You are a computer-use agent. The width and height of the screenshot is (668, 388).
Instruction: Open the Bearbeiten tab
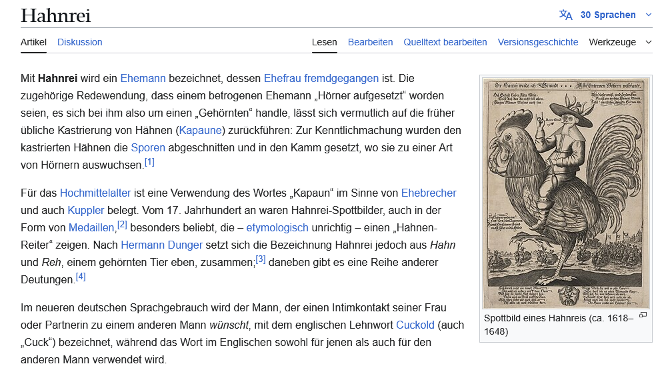370,42
